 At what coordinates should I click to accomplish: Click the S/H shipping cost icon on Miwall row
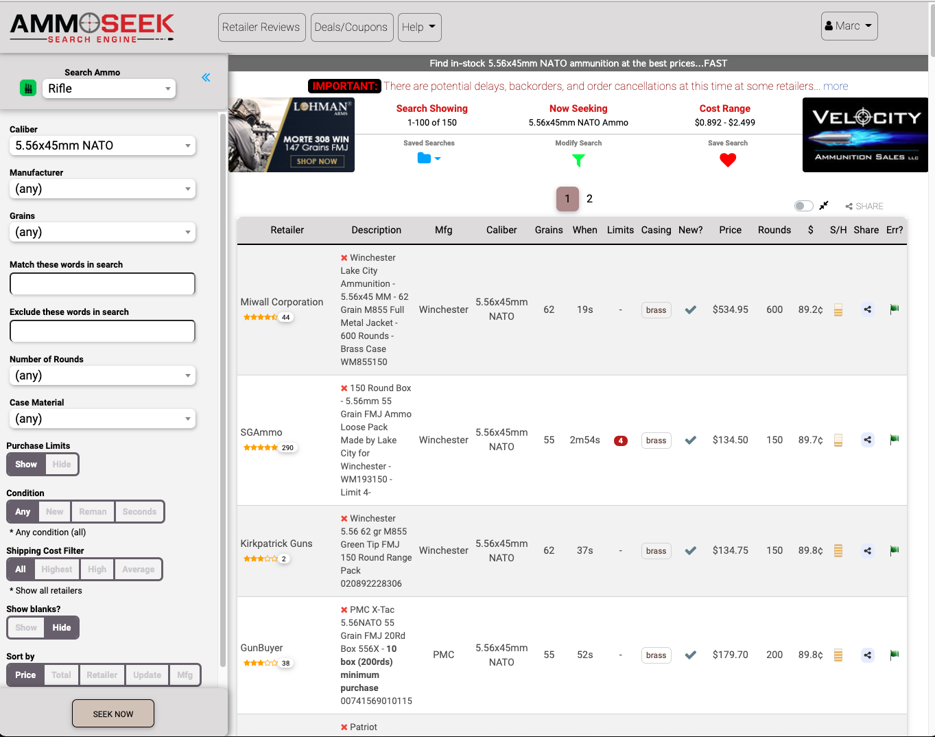tap(838, 309)
